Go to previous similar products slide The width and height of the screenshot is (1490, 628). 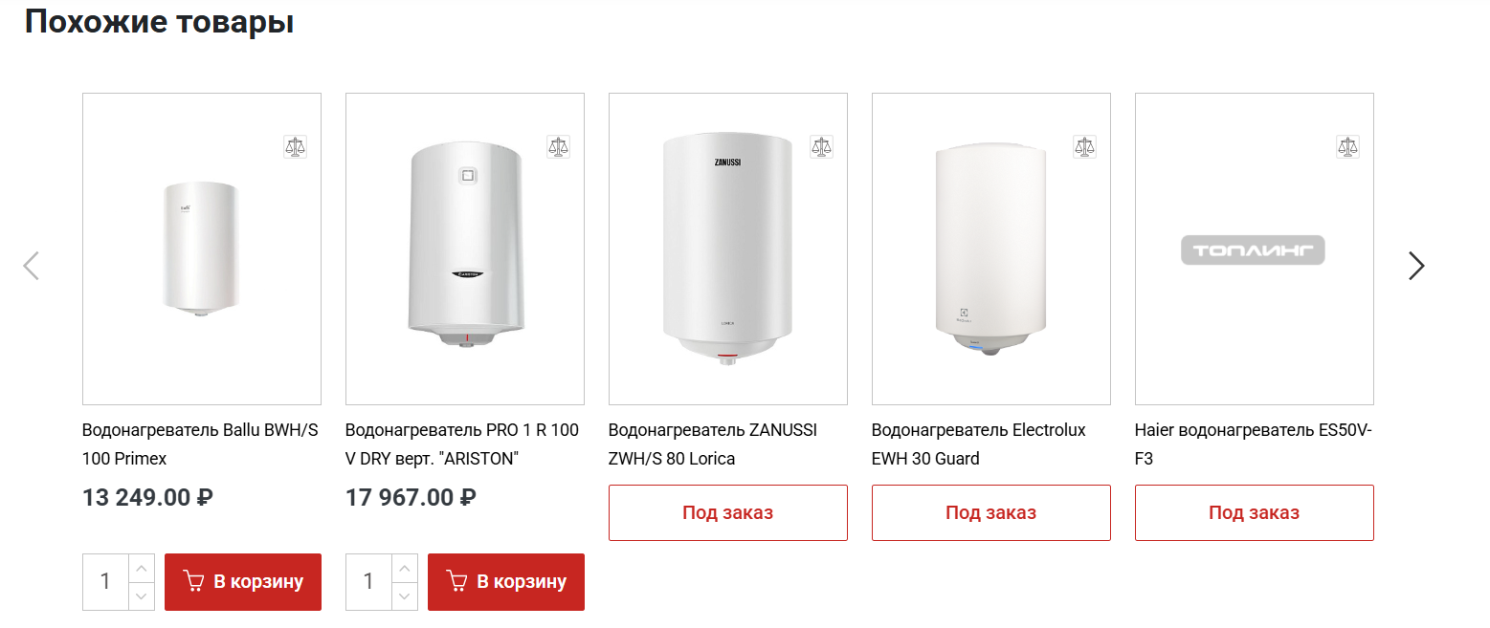[32, 266]
